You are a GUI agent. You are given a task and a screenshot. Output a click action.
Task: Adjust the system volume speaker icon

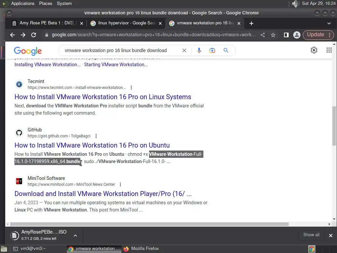[296, 4]
